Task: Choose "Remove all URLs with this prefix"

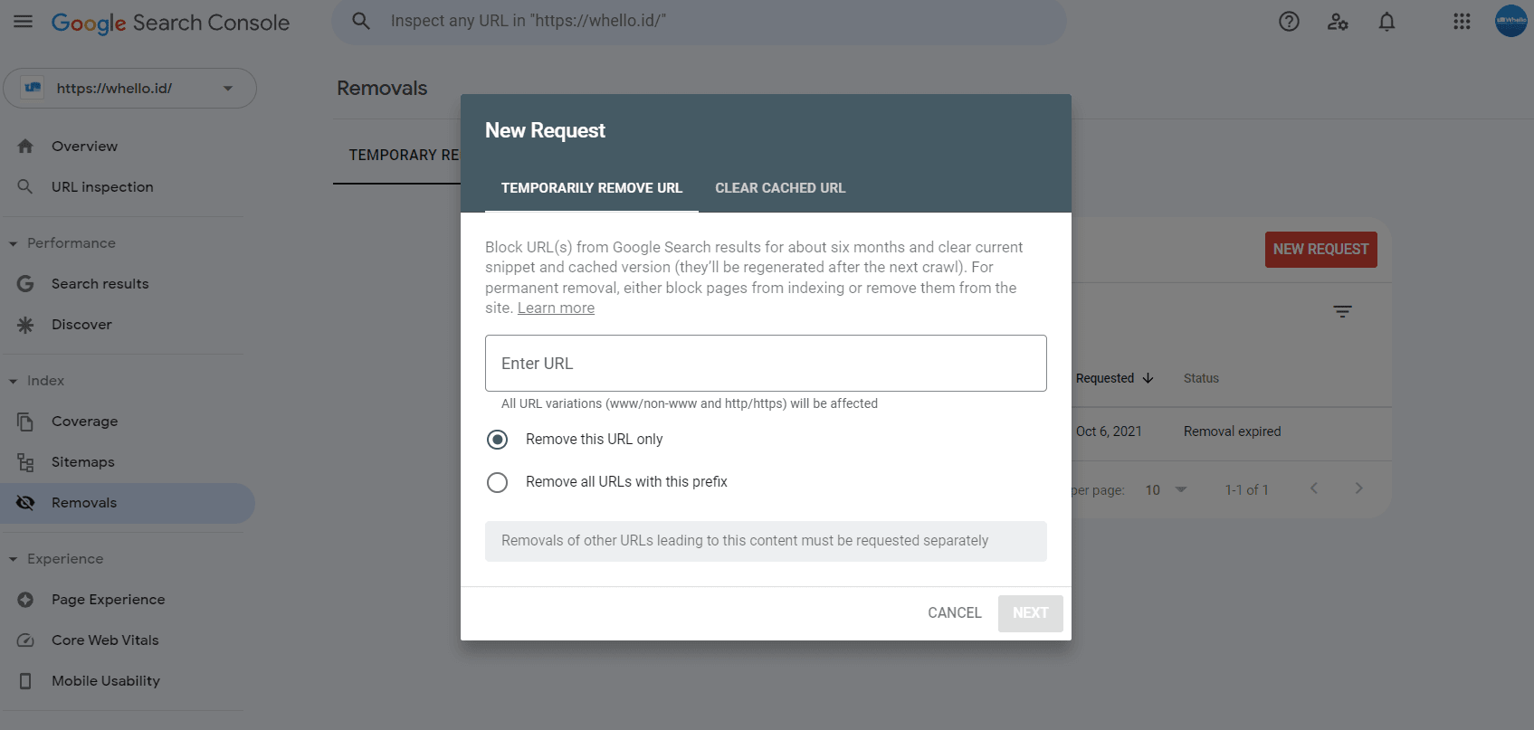Action: click(497, 482)
